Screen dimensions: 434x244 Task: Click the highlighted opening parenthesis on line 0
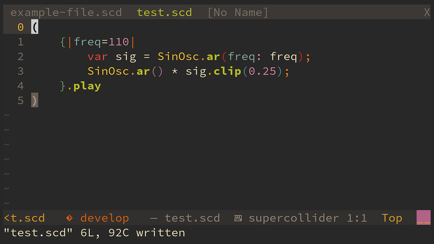34,27
